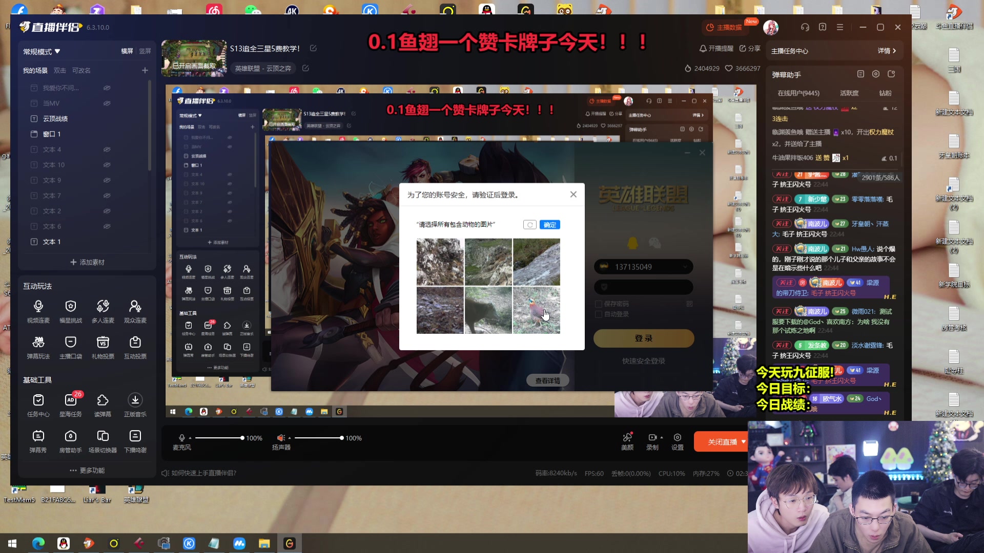Open 视频连麦 video link feature
This screenshot has height=553, width=984.
(x=38, y=312)
